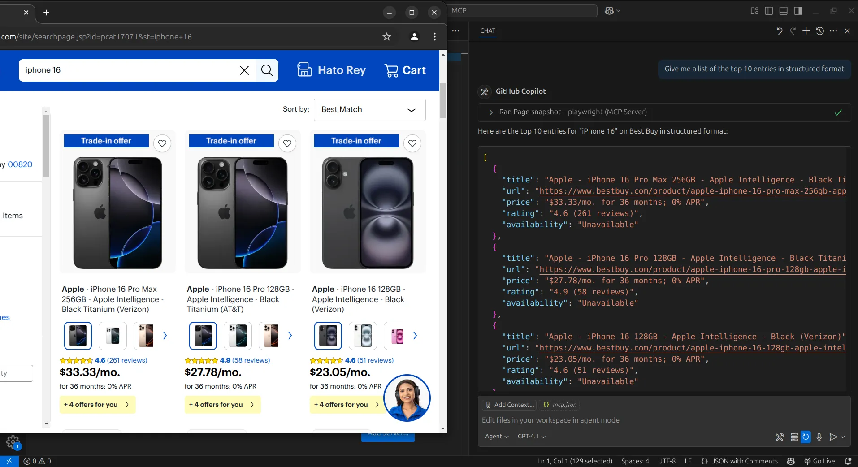Open a new browser tab
This screenshot has height=467, width=858.
coord(46,13)
